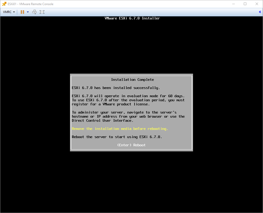Click 'register for a VMware product license.' line
The height and width of the screenshot is (213, 263).
[x=111, y=104]
